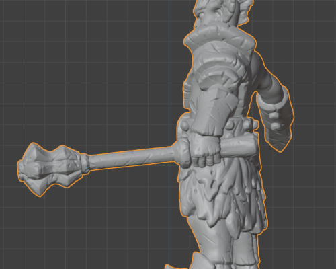The height and width of the screenshot is (269, 336).
Task: Click the bare upper arm of the rear arm
Action: coord(269,79)
